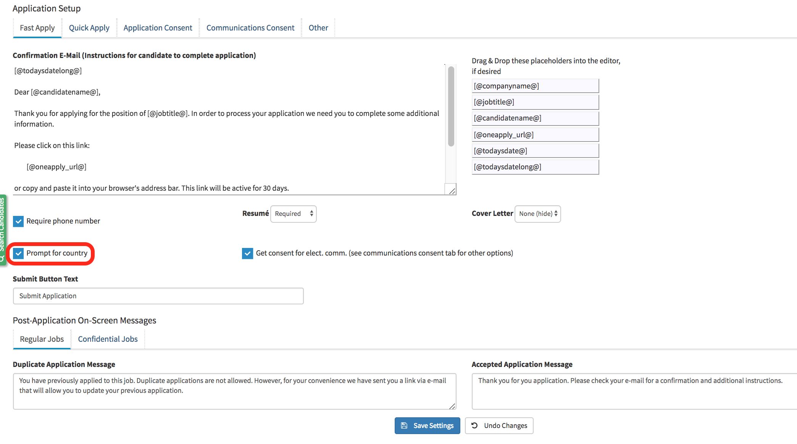Switch to the Quick Apply tab
Screen dimensions: 797x444
tap(89, 28)
